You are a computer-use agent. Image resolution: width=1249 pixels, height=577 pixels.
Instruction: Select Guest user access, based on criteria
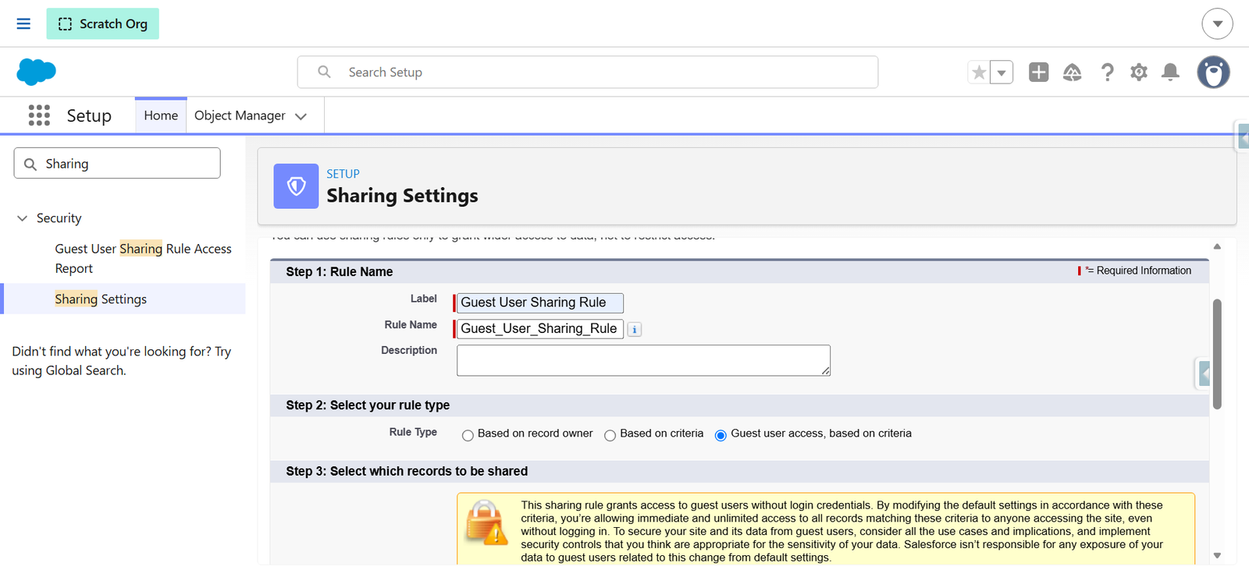tap(721, 435)
